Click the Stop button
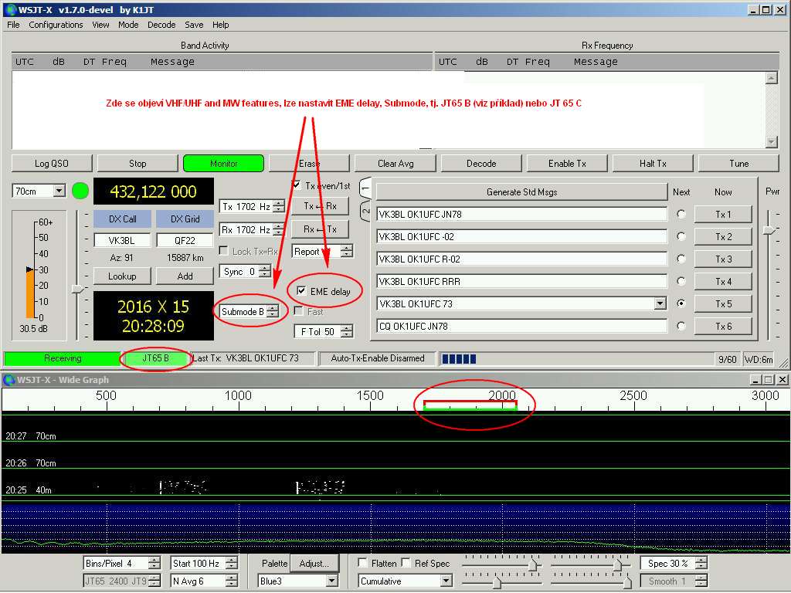The height and width of the screenshot is (593, 791). pyautogui.click(x=137, y=164)
